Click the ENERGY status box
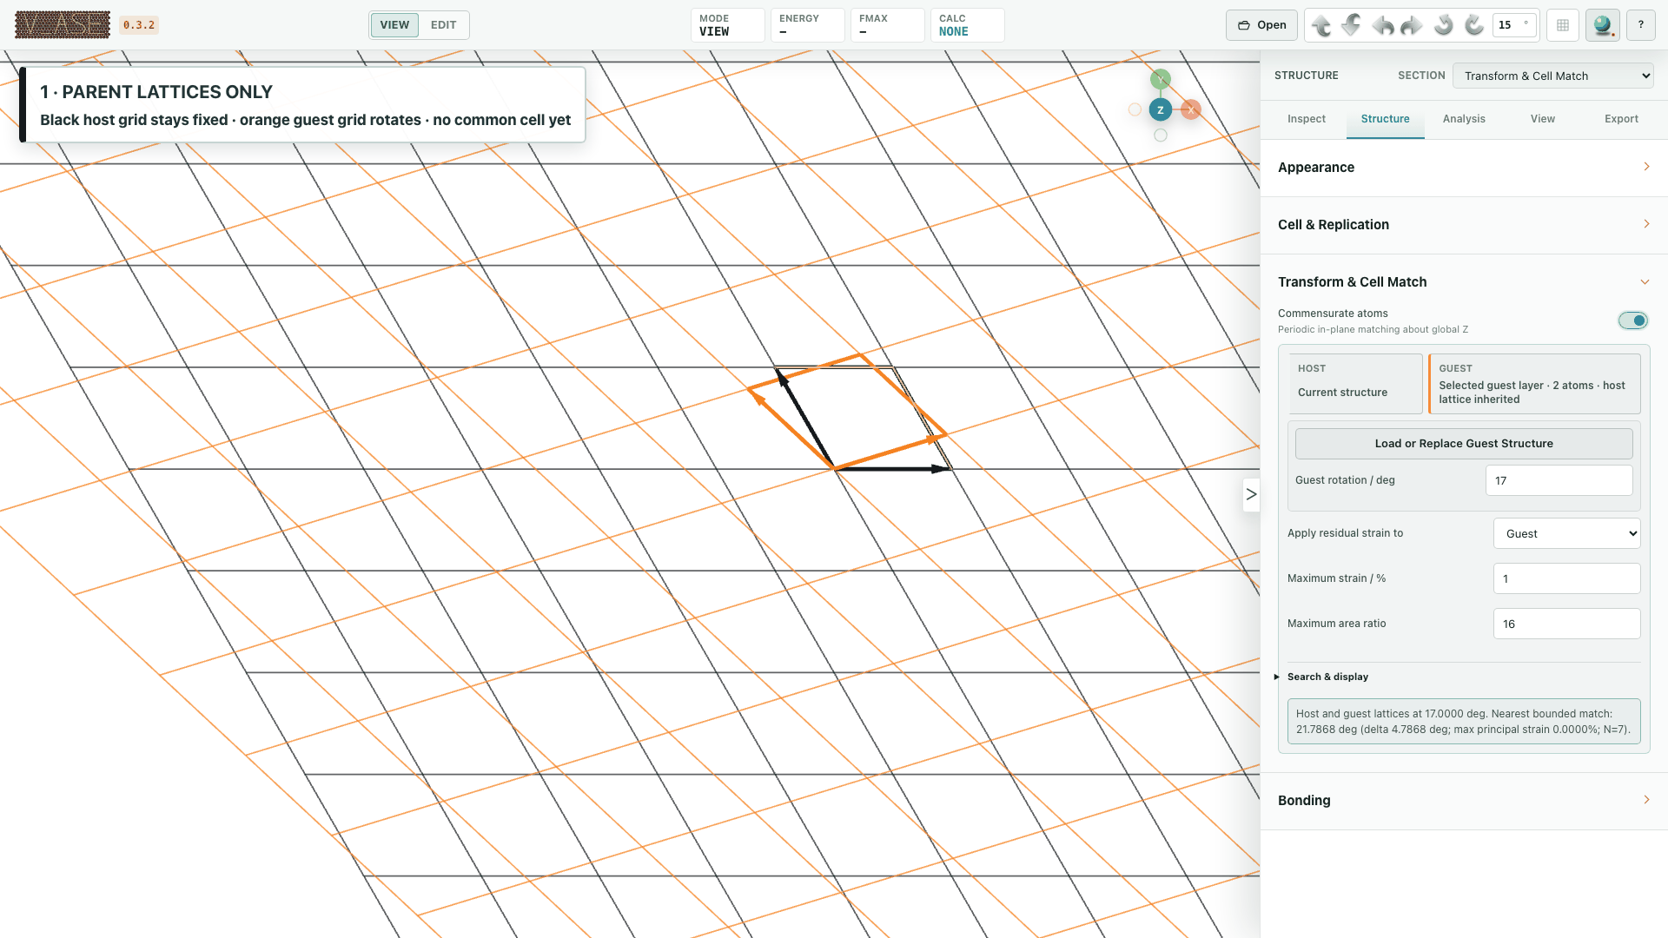Image resolution: width=1668 pixels, height=938 pixels. [808, 25]
